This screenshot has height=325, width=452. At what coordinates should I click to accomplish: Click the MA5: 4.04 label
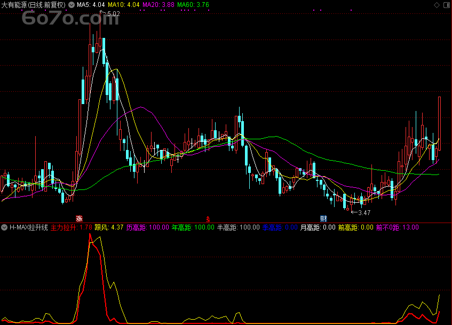pyautogui.click(x=91, y=5)
